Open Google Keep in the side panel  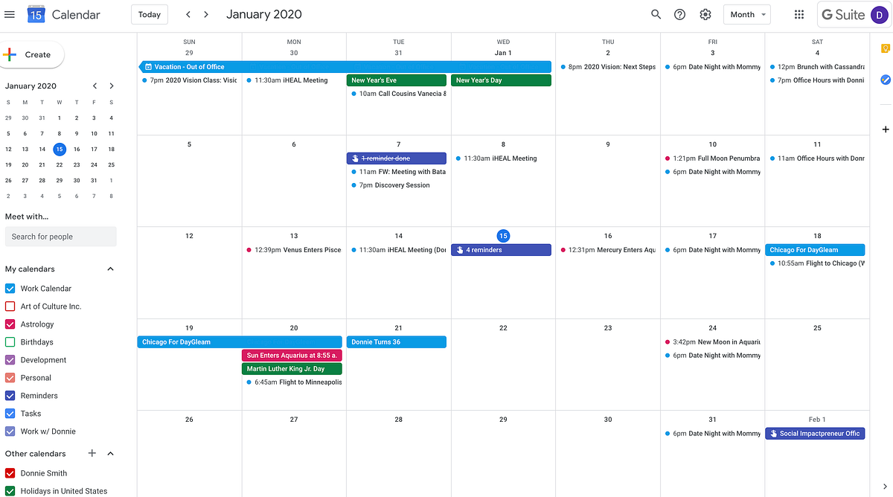click(x=886, y=48)
